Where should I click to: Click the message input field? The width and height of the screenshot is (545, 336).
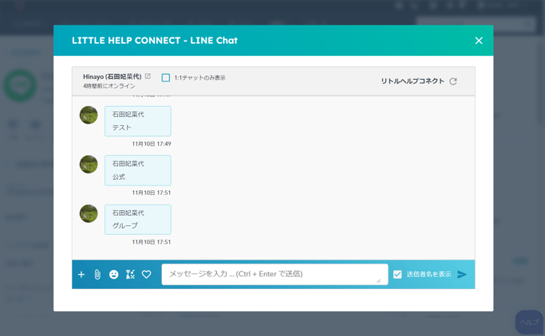(x=274, y=274)
